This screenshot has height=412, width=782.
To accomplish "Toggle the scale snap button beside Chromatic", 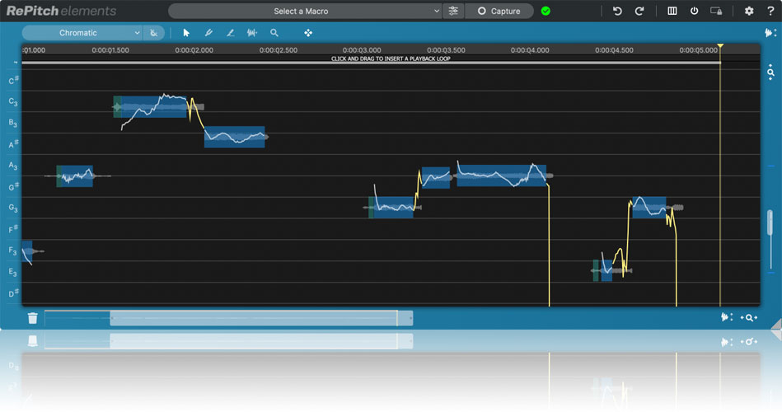I will (154, 33).
